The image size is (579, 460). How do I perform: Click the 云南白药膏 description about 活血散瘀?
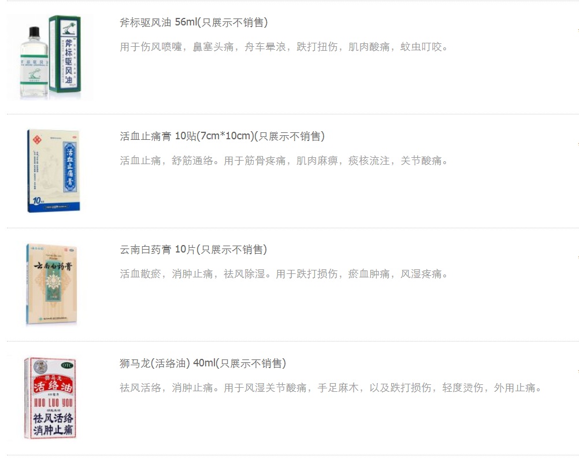click(x=284, y=274)
